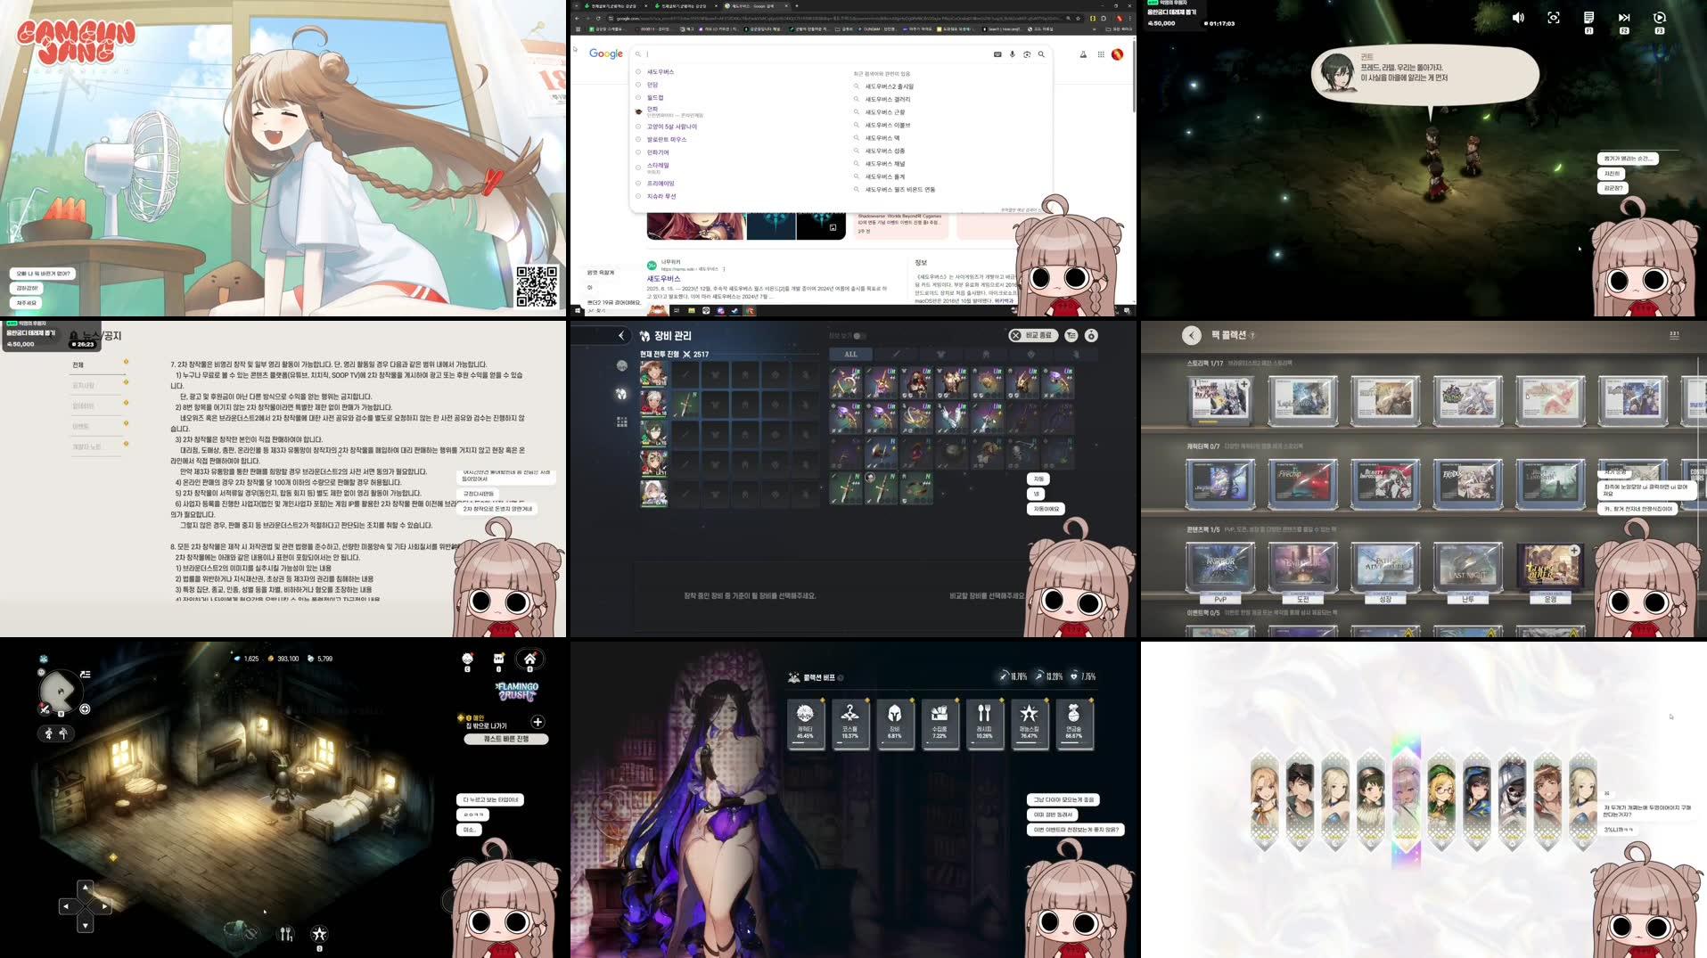Select the second character portrait in equipment list
Image resolution: width=1707 pixels, height=958 pixels.
click(653, 404)
